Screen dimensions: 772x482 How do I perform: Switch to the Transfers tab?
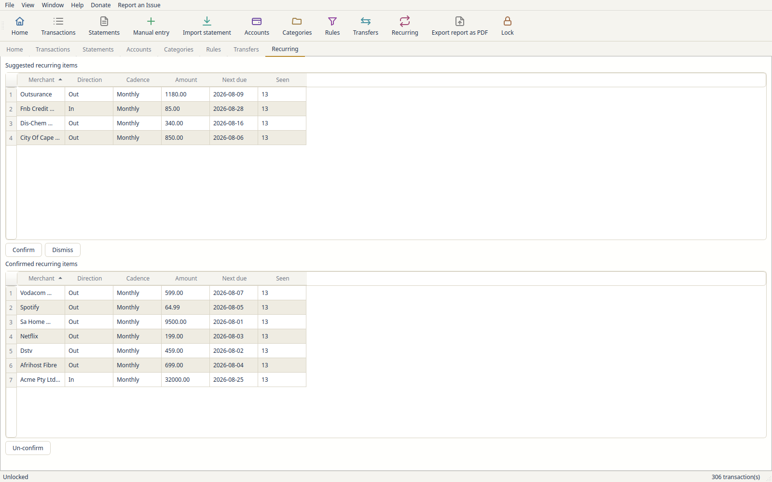click(x=246, y=50)
